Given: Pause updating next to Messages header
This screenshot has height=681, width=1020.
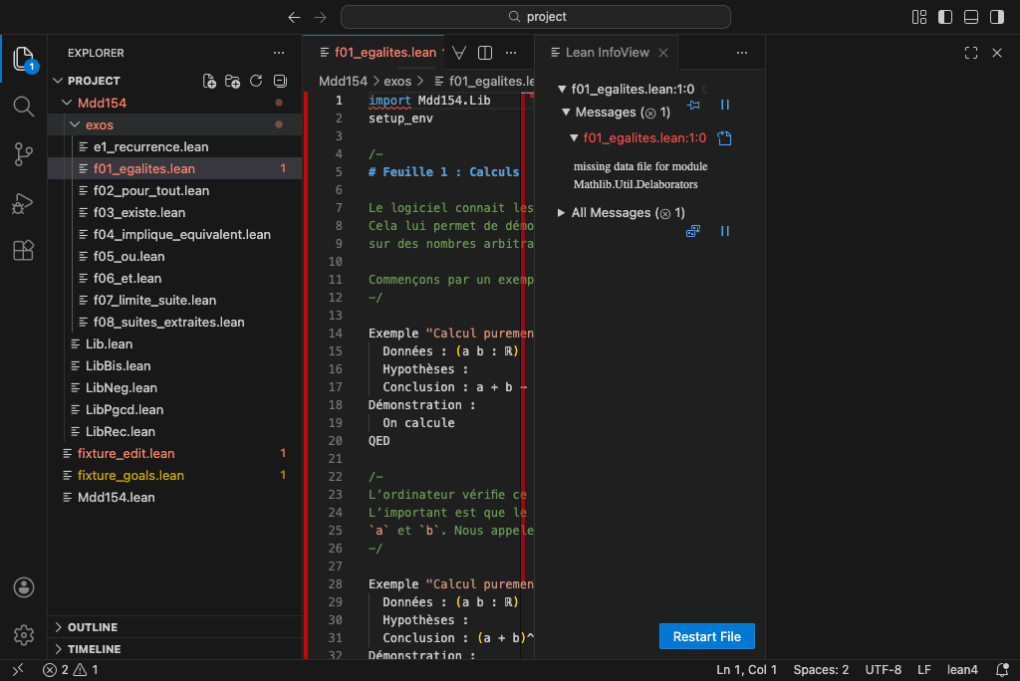Looking at the screenshot, I should coord(725,105).
